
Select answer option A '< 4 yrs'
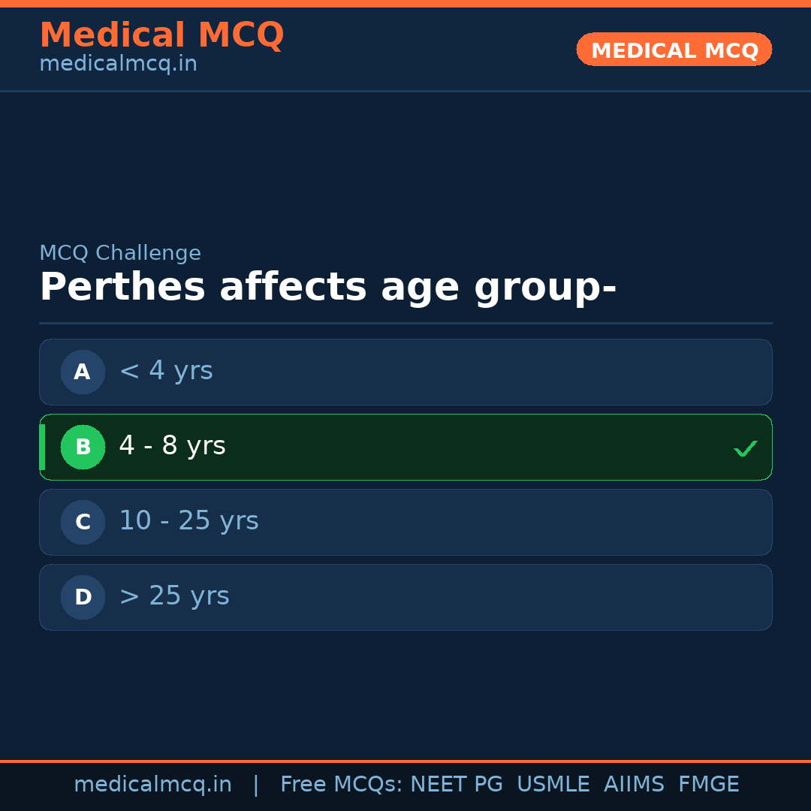tap(405, 372)
